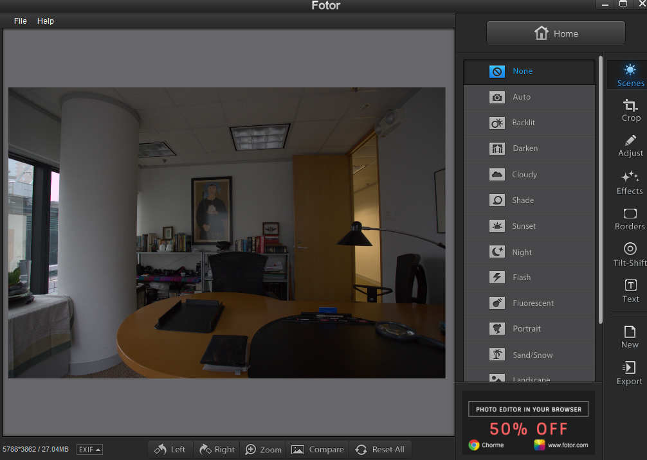
Task: Click the office photo in the canvas
Action: [x=227, y=233]
